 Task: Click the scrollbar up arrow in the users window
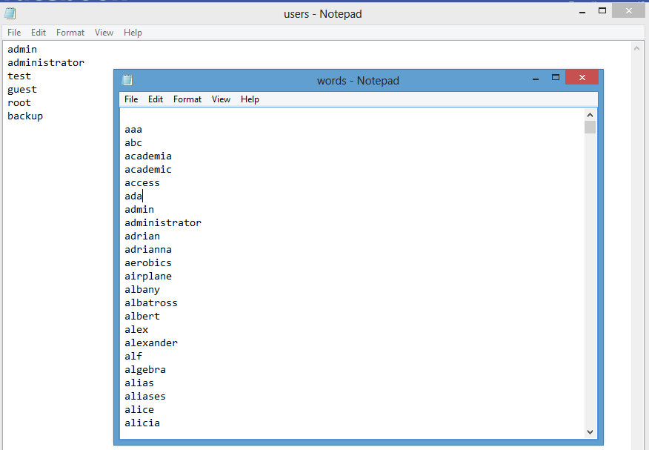(x=636, y=47)
